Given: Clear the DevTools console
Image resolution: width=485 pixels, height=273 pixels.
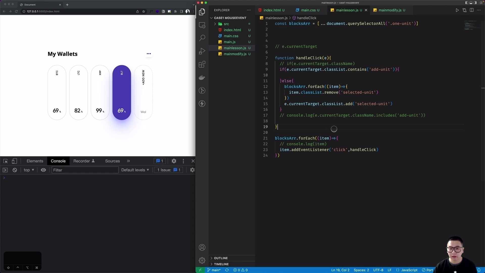Looking at the screenshot, I should click(14, 170).
